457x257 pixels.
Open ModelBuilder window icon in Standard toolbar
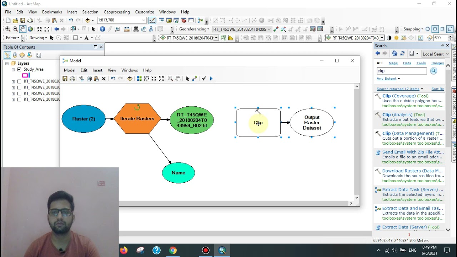tap(200, 20)
